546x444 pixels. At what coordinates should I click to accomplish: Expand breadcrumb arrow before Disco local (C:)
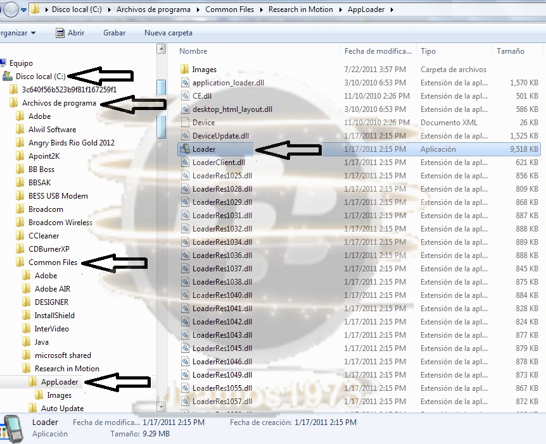pyautogui.click(x=46, y=9)
